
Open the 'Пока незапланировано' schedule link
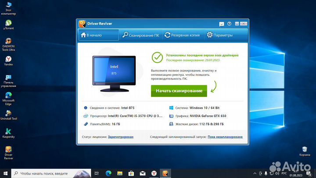(x=225, y=137)
